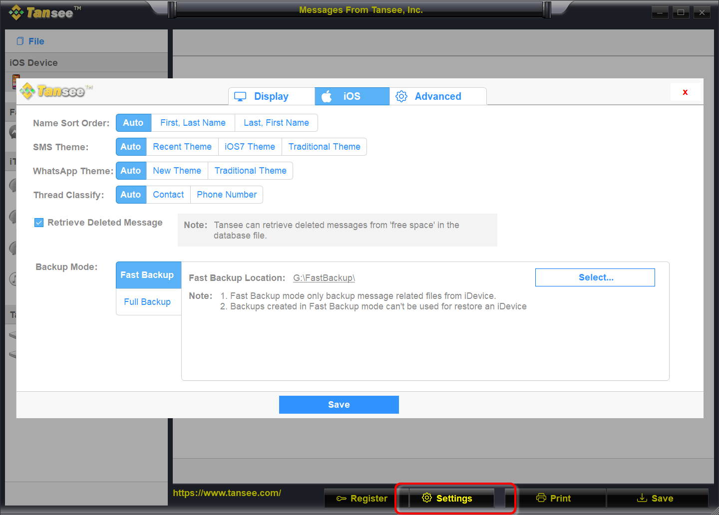Select Fast Backup mode
719x515 pixels.
(148, 275)
